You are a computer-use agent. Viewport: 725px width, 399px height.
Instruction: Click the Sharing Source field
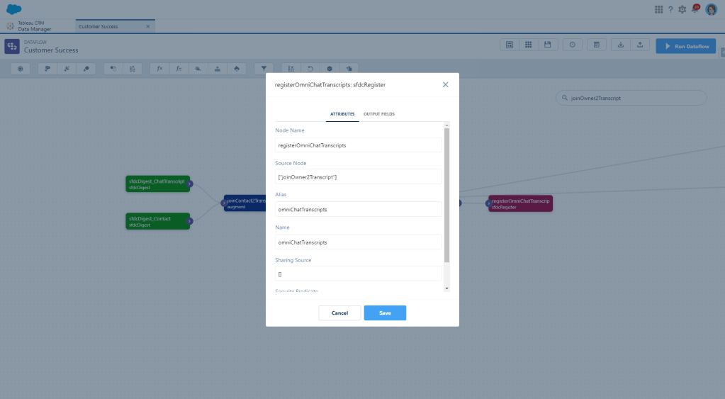(359, 274)
